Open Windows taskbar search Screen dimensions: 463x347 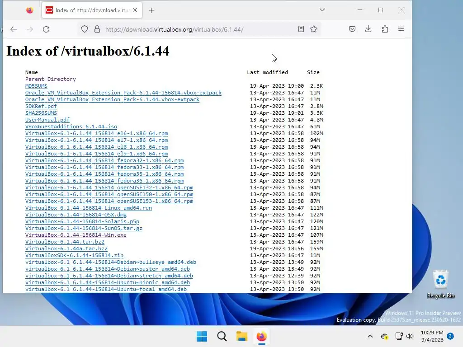click(x=222, y=336)
